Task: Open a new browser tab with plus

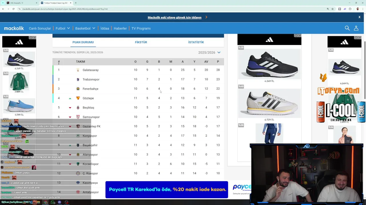Action: 75,3
